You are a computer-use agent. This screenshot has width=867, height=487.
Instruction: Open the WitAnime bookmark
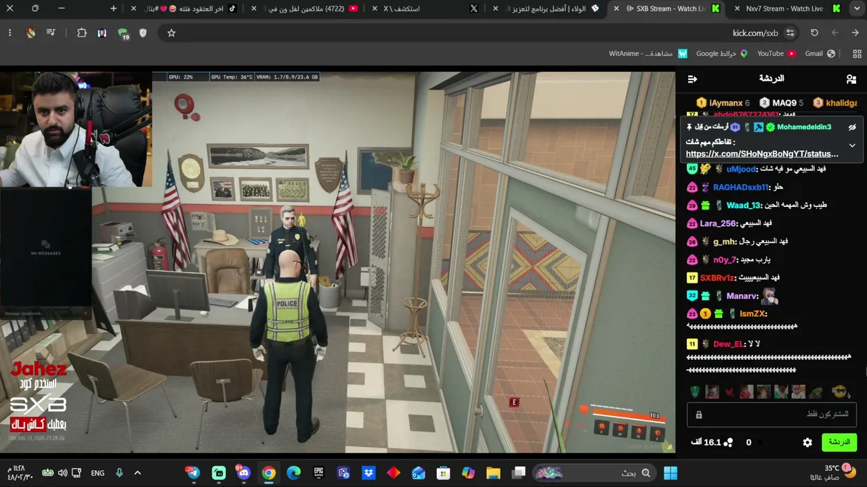tap(648, 53)
